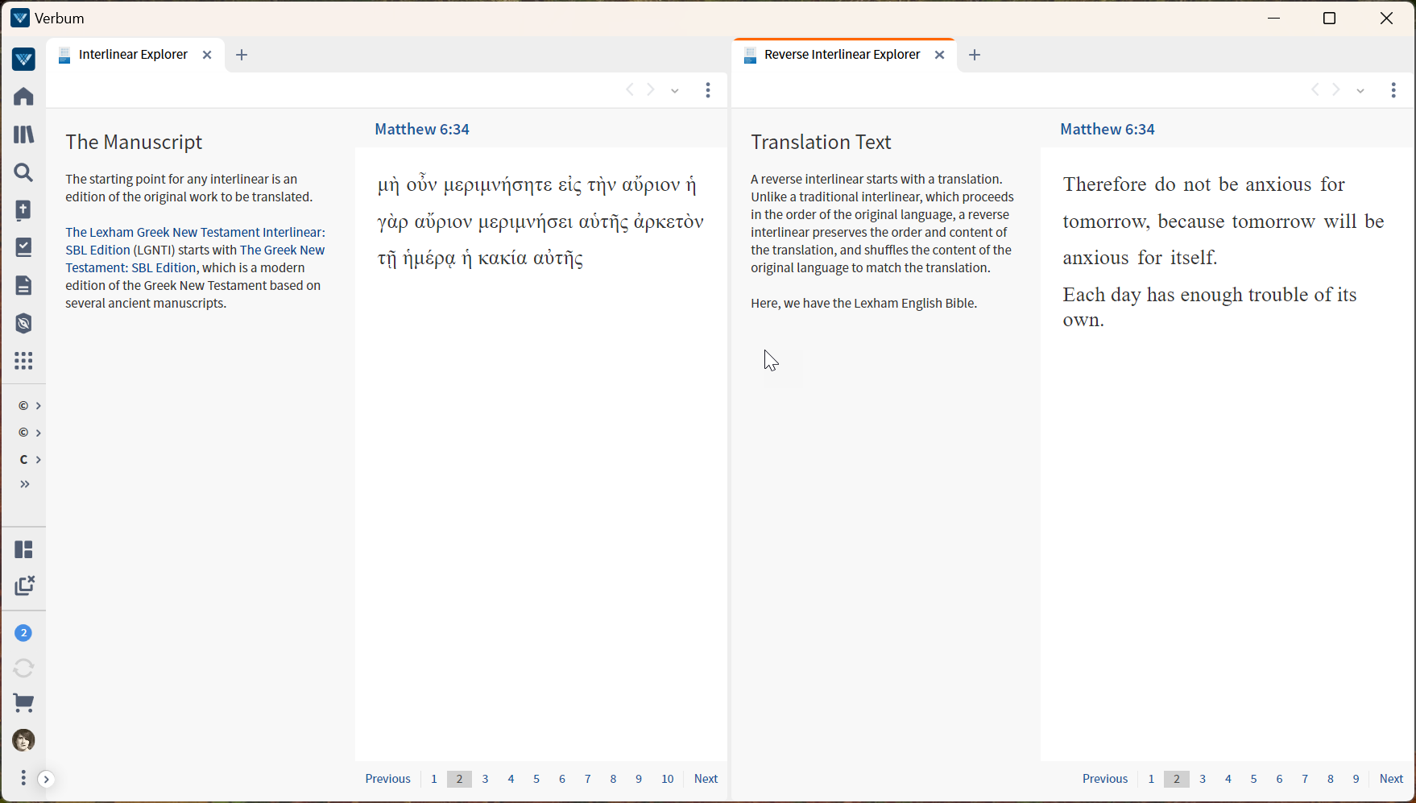Close the Reverse Interlinear Explorer tab
The height and width of the screenshot is (803, 1416).
coord(939,55)
